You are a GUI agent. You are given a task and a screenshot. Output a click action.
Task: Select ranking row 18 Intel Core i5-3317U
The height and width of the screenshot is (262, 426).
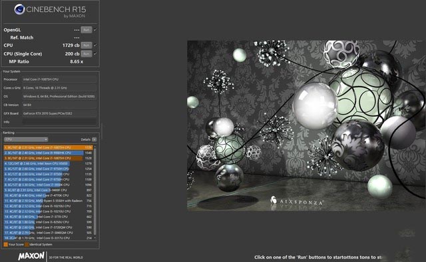tap(48, 238)
